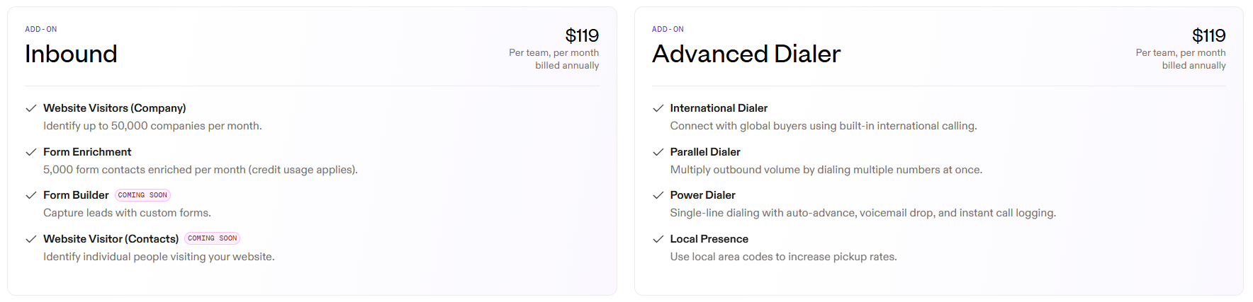
Task: Click the checkmark beside Website Visitors (Company)
Action: click(x=30, y=108)
